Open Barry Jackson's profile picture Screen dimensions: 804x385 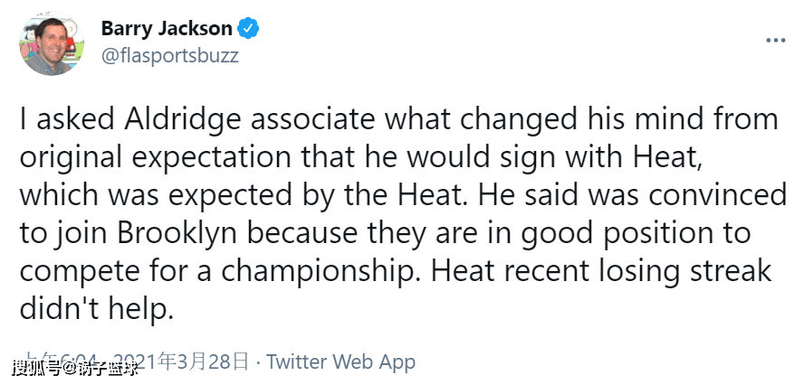52,43
